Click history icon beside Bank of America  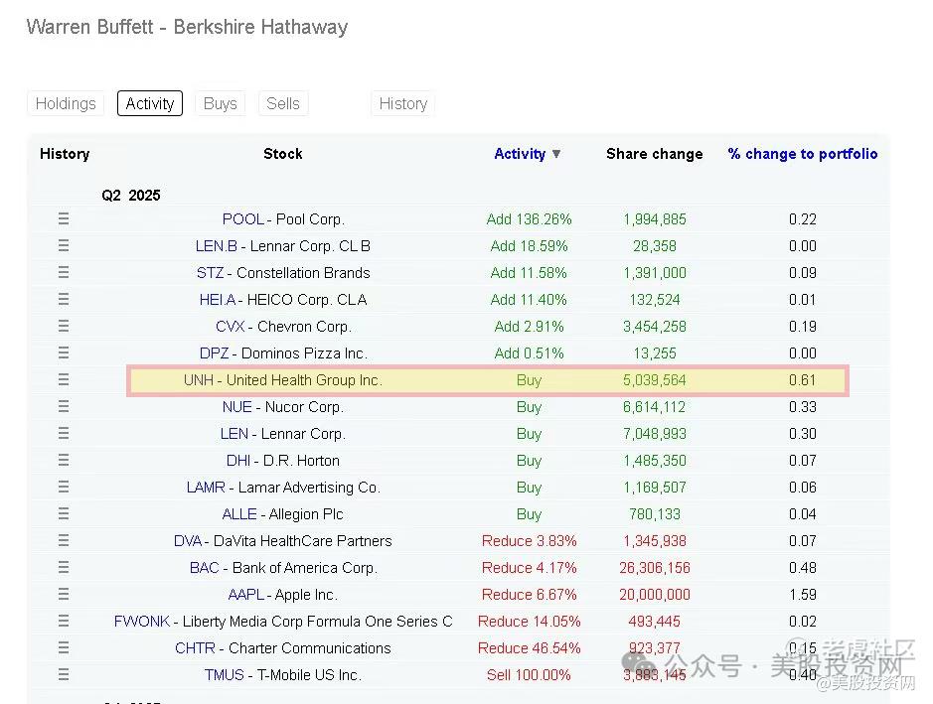(x=64, y=568)
